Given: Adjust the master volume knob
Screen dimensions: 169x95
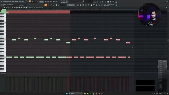Looking at the screenshot, I should pos(26,2).
